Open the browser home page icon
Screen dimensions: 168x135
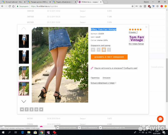[x=13, y=6]
